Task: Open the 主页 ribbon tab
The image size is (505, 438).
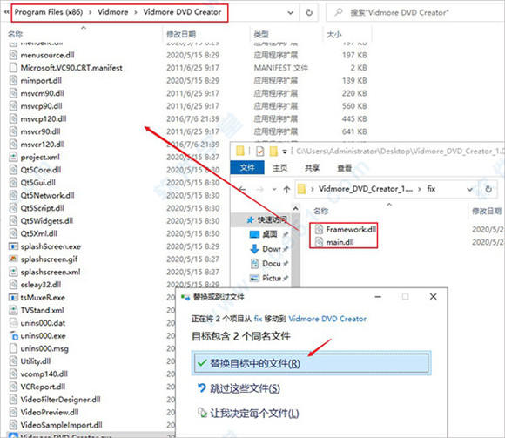Action: (279, 168)
